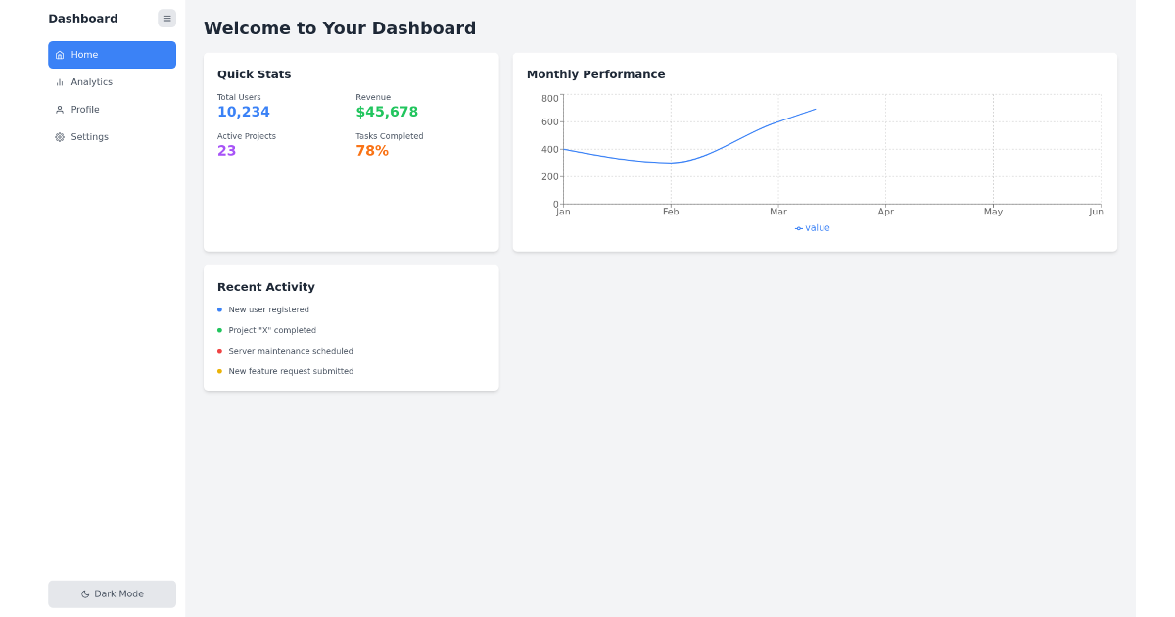The image size is (1175, 617).
Task: Click the Analytics bar chart icon
Action: coord(61,82)
